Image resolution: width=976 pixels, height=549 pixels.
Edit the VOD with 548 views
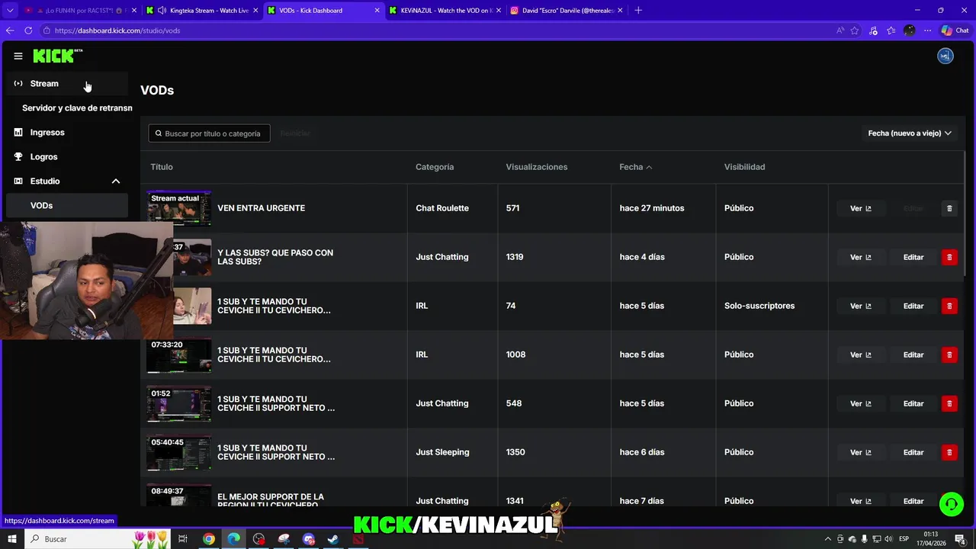click(x=913, y=403)
